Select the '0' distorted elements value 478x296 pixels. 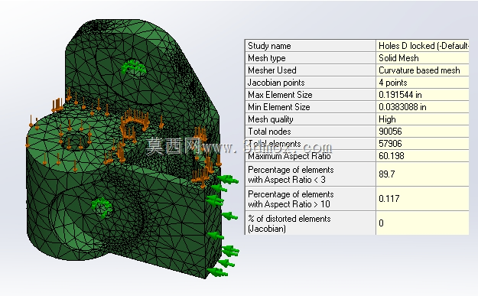pyautogui.click(x=422, y=223)
